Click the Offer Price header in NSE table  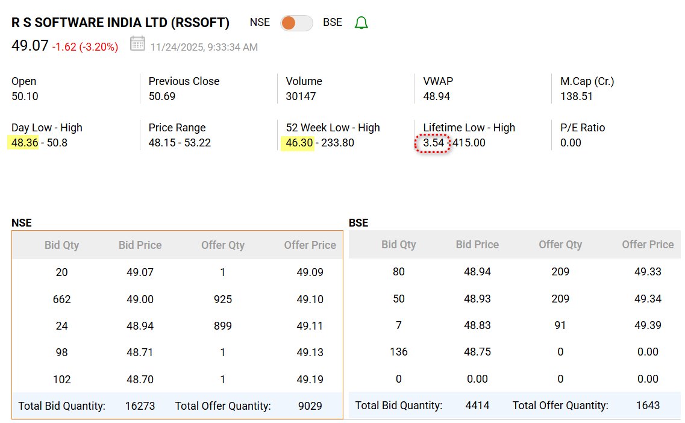tap(310, 245)
